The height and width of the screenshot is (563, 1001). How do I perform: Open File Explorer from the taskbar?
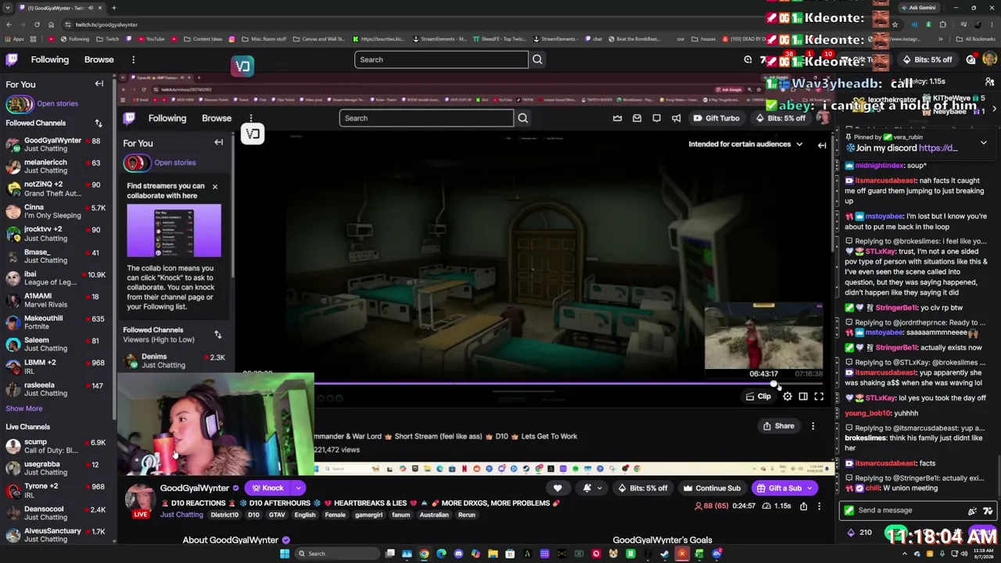click(x=493, y=554)
